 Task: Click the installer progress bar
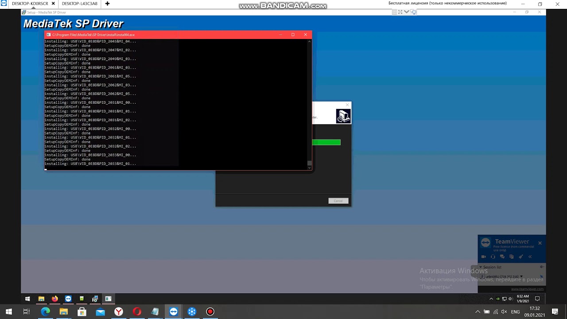[326, 142]
